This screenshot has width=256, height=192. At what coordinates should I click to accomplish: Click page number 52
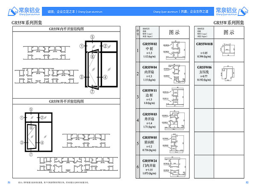[x=247, y=183]
